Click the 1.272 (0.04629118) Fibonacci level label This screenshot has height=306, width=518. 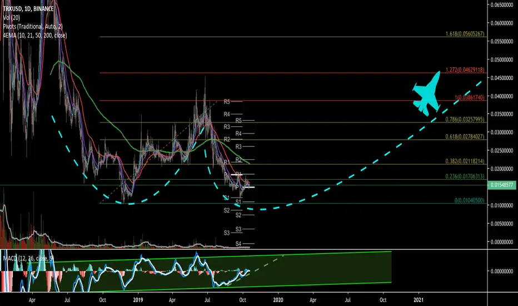point(465,70)
